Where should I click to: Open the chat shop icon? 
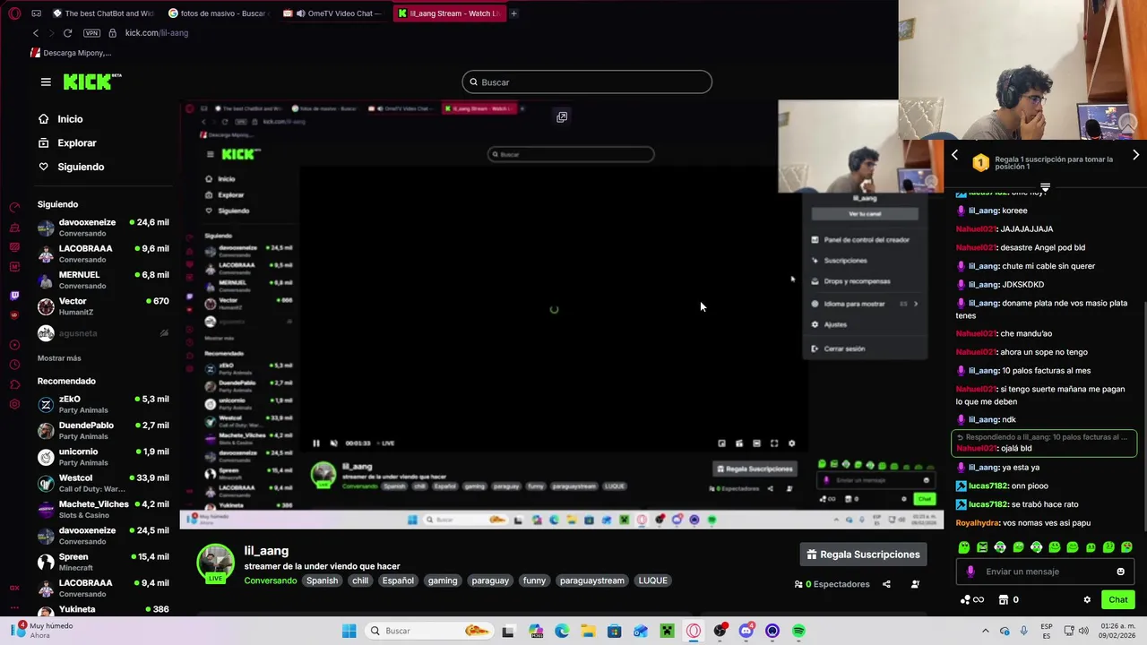1004,600
